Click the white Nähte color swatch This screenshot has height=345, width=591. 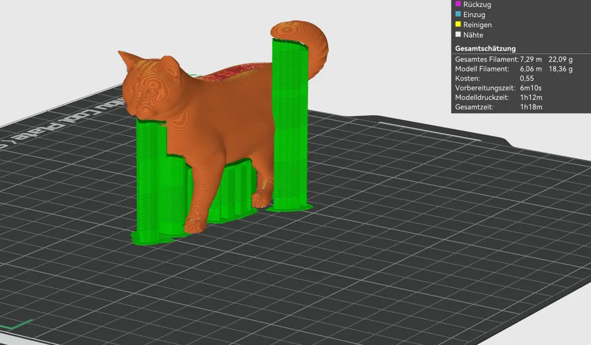[458, 34]
